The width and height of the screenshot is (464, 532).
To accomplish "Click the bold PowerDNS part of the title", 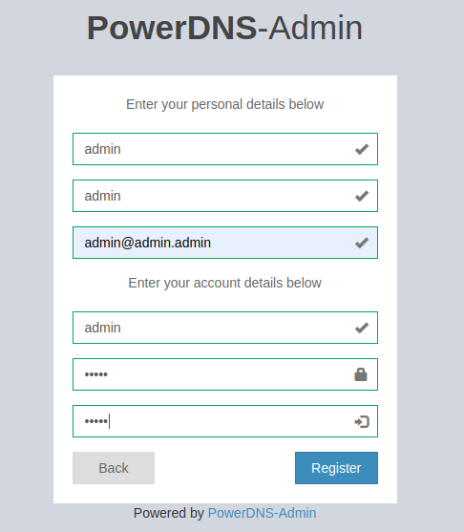I will [x=172, y=28].
